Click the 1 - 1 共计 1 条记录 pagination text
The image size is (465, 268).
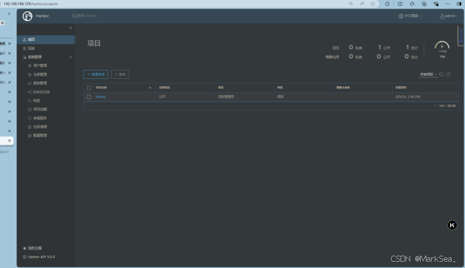[445, 106]
